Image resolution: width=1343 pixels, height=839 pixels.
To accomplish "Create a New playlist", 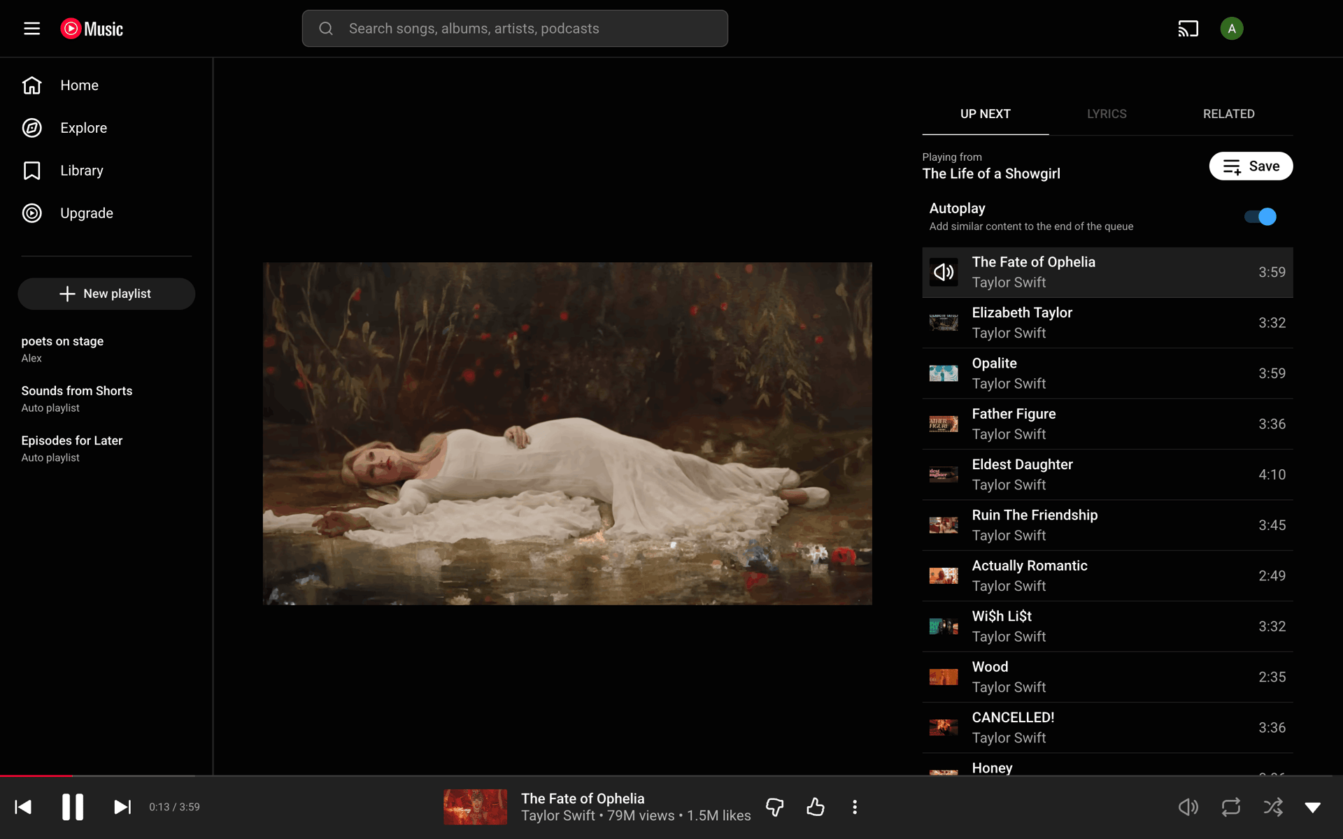I will tap(106, 294).
